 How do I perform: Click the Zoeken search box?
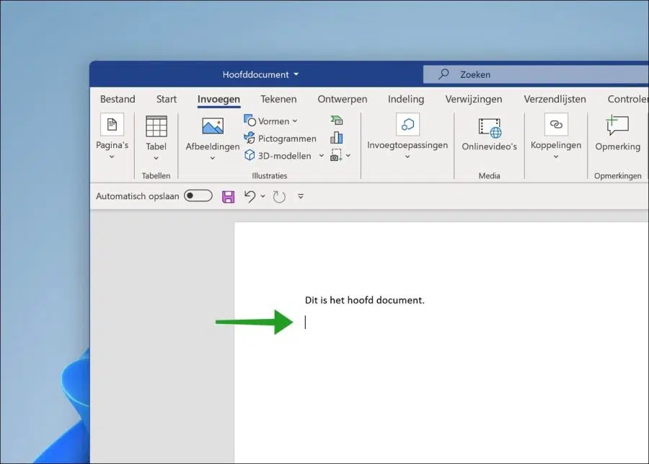(536, 74)
